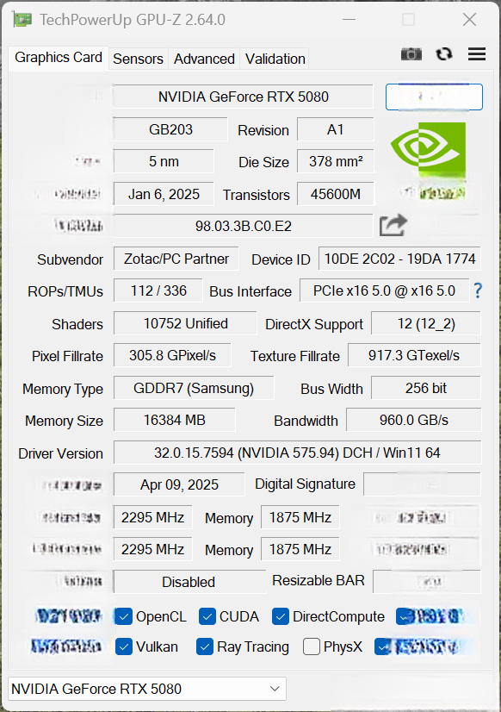The width and height of the screenshot is (501, 712).
Task: Click the Revision A1 field
Action: 336,129
